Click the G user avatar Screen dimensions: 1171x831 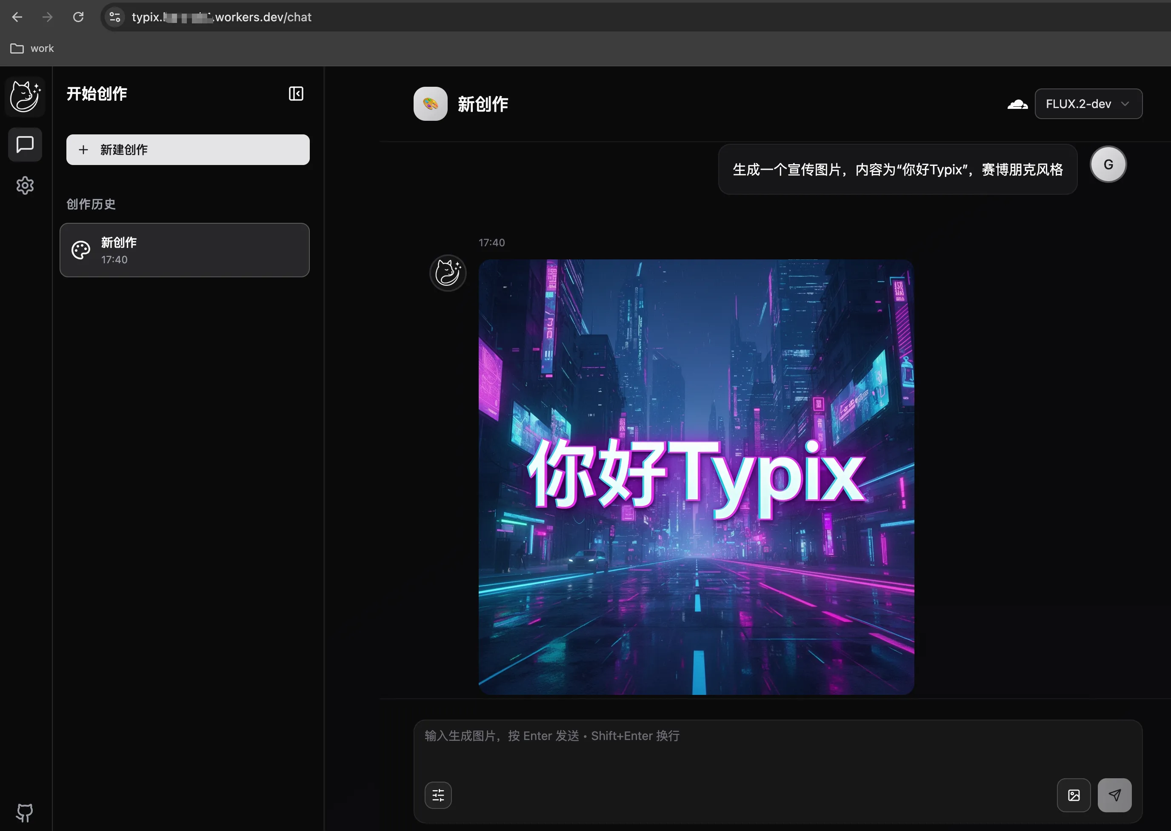point(1108,165)
